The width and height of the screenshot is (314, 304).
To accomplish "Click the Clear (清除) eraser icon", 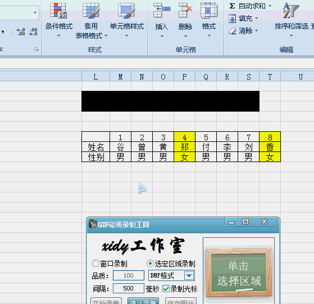I will pyautogui.click(x=233, y=31).
